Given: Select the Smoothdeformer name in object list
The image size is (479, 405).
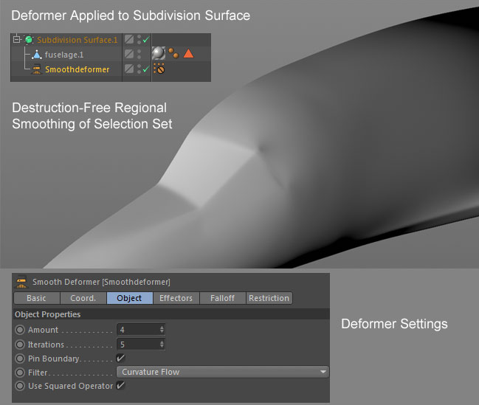Looking at the screenshot, I should pos(77,69).
